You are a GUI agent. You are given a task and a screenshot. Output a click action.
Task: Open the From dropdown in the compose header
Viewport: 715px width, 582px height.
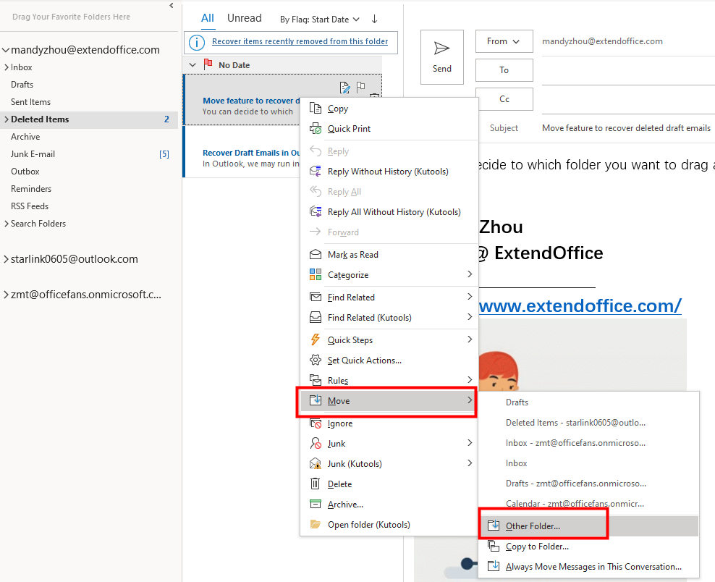click(504, 41)
